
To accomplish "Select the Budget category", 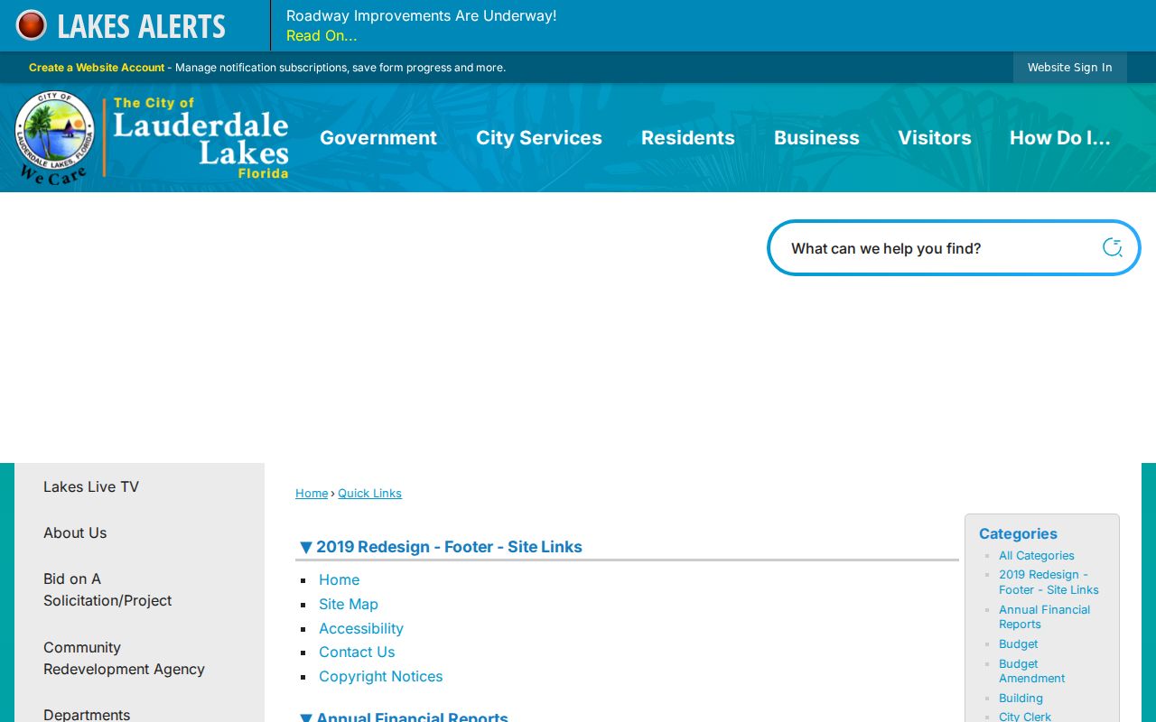I will click(1019, 644).
